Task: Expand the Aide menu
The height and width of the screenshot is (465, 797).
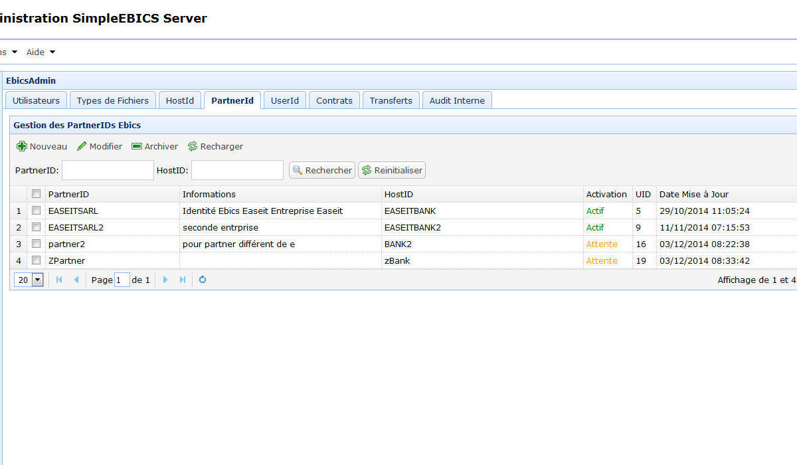Action: click(x=41, y=52)
